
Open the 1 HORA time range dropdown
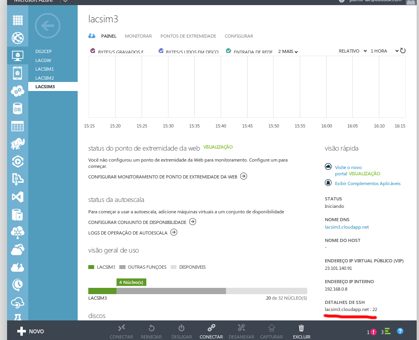(x=384, y=51)
